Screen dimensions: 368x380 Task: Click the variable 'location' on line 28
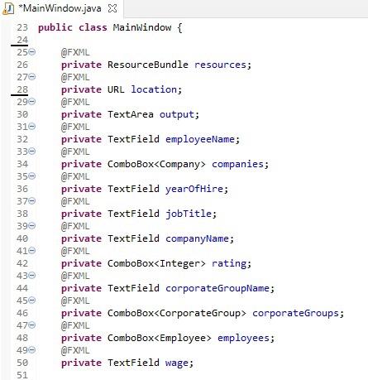(x=154, y=89)
